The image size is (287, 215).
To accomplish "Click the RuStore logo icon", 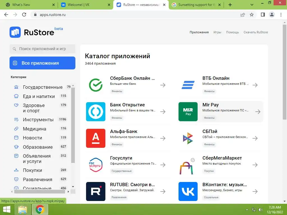I will [x=15, y=32].
